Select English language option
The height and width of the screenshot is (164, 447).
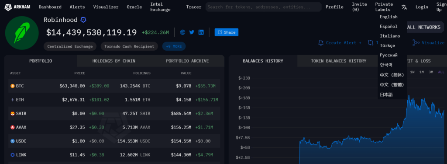pos(389,17)
